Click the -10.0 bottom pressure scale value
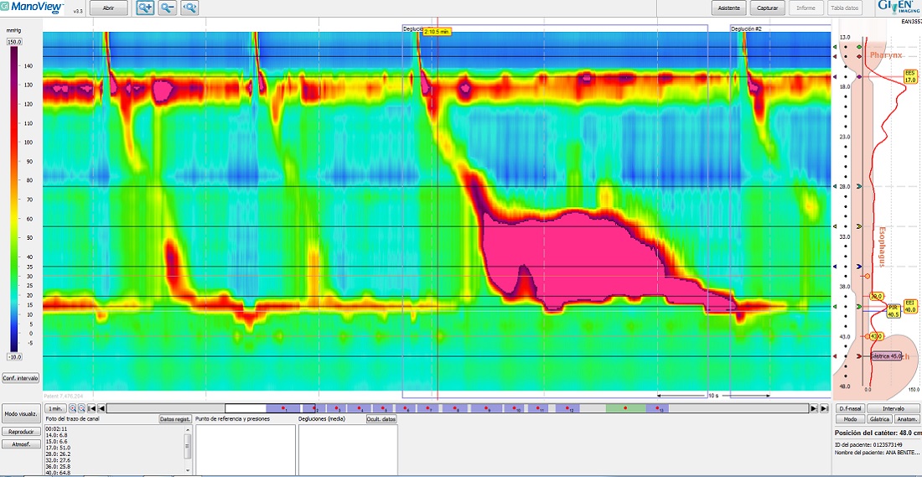 click(14, 356)
